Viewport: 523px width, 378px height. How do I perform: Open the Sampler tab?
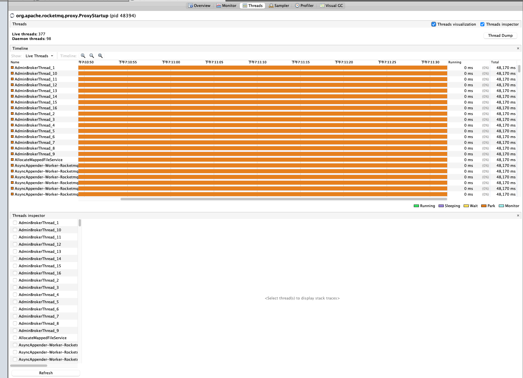point(279,5)
